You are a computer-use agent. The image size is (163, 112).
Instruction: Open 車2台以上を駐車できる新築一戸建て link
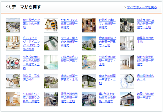tap(107, 98)
